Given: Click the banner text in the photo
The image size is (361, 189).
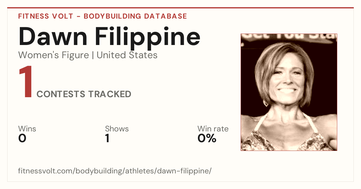Looking at the screenshot, I should tap(290, 37).
